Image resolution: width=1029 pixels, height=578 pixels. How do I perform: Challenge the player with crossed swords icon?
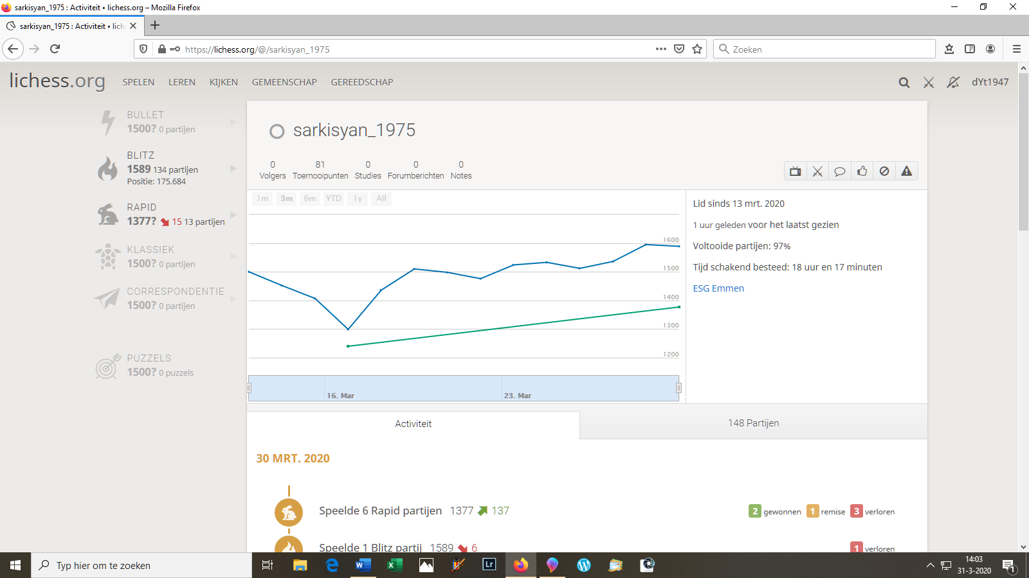pyautogui.click(x=817, y=171)
